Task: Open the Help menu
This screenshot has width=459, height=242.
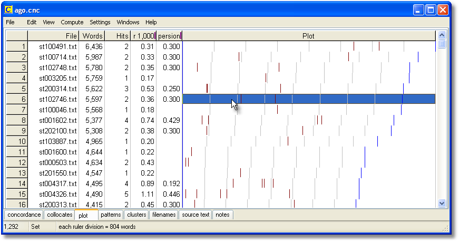Action: click(151, 22)
